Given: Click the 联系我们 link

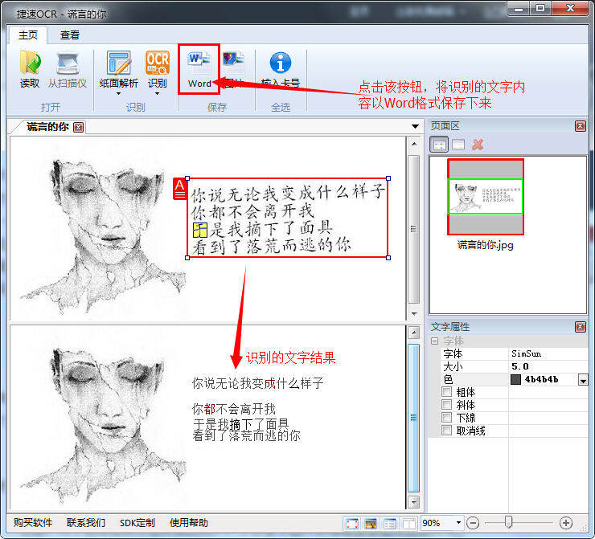Looking at the screenshot, I should point(86,523).
